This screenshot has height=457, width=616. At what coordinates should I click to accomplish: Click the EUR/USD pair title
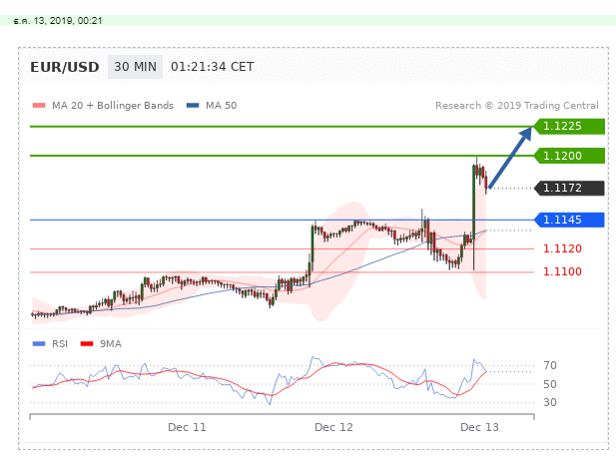click(65, 67)
